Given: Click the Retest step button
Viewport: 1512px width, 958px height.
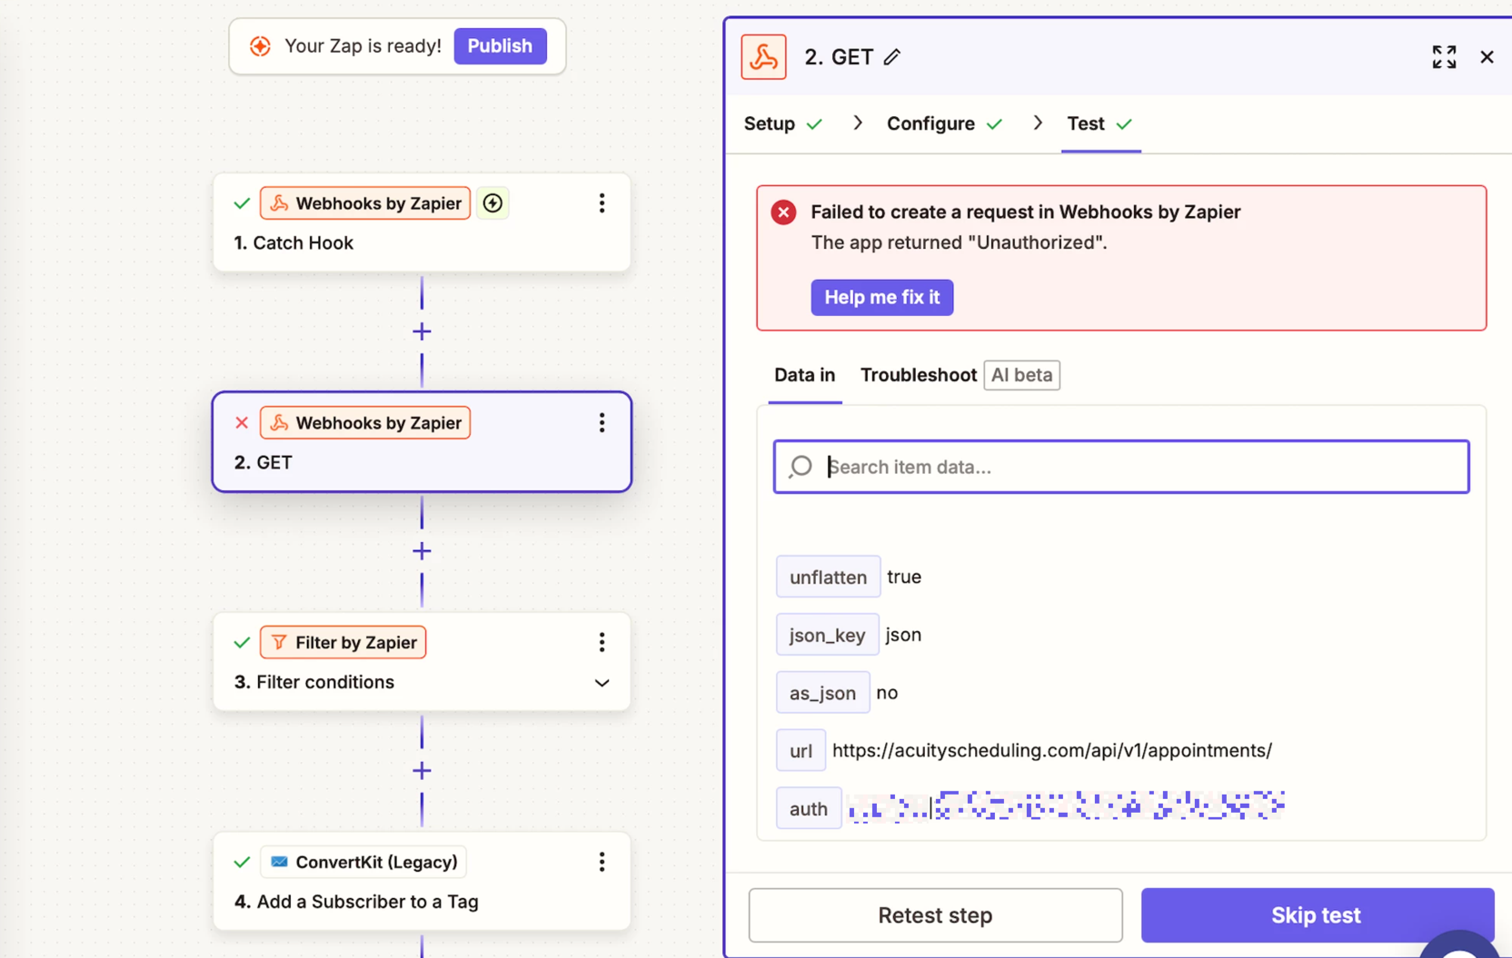Looking at the screenshot, I should pos(935,915).
